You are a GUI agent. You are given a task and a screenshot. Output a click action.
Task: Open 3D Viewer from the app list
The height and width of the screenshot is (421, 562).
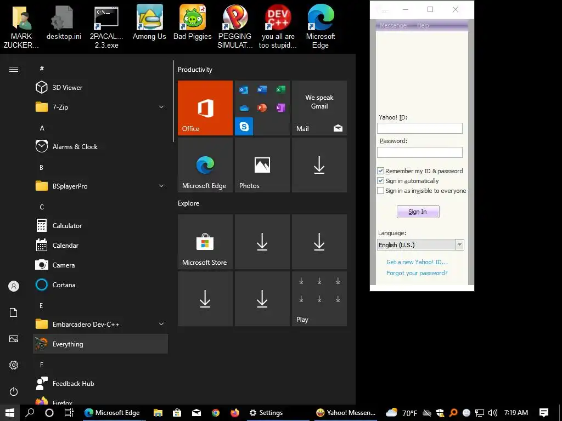point(100,87)
